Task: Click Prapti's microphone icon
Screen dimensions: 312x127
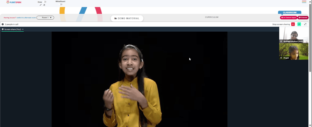Action: (x=281, y=58)
